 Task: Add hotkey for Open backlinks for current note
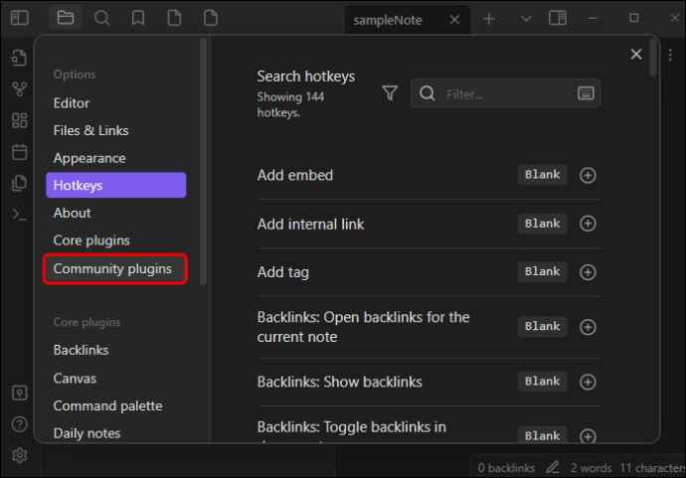click(588, 327)
